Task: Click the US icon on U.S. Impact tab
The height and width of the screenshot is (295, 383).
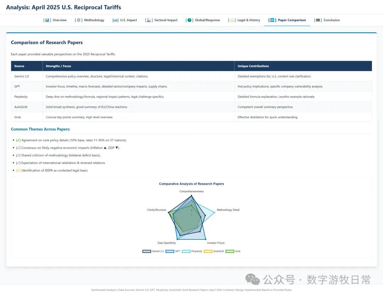Action: point(115,20)
